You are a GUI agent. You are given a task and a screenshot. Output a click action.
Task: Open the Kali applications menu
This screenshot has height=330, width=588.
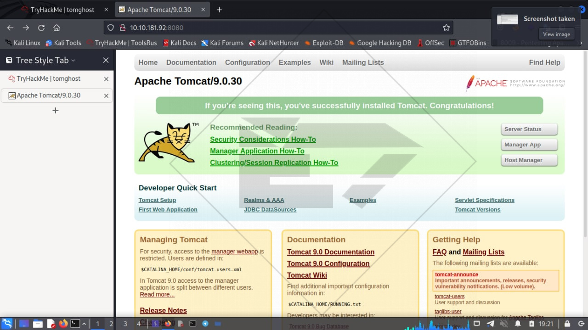7,324
